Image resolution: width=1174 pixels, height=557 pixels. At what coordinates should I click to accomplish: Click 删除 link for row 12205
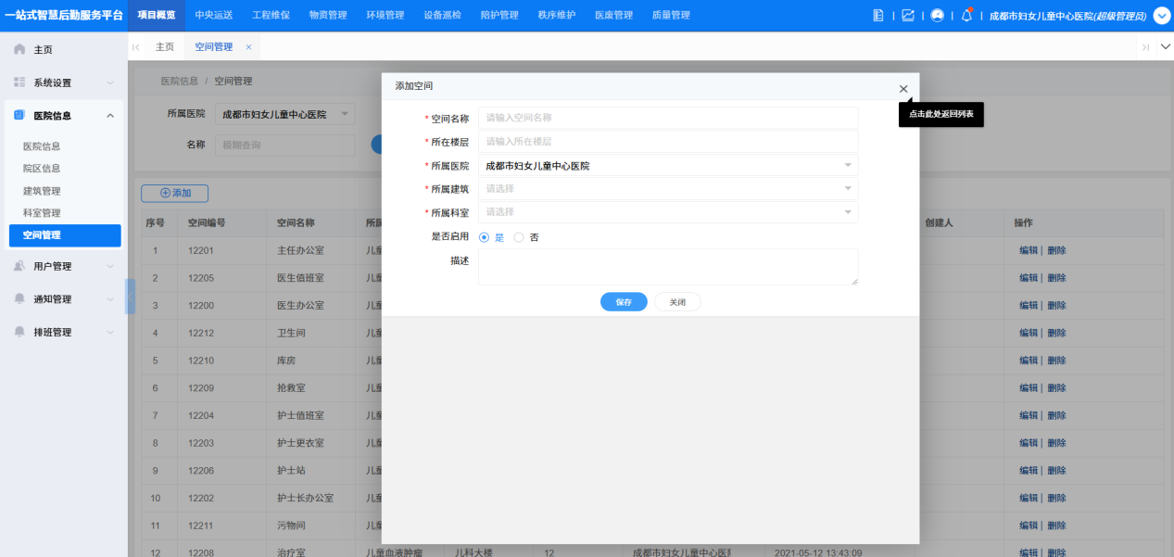[x=1056, y=278]
